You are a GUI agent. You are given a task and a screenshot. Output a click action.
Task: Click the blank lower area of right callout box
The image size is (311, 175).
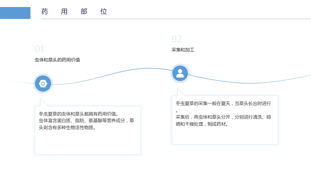(225, 136)
